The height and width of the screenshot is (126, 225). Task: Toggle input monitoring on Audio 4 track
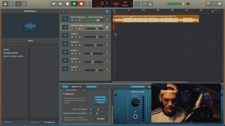[x=80, y=70]
